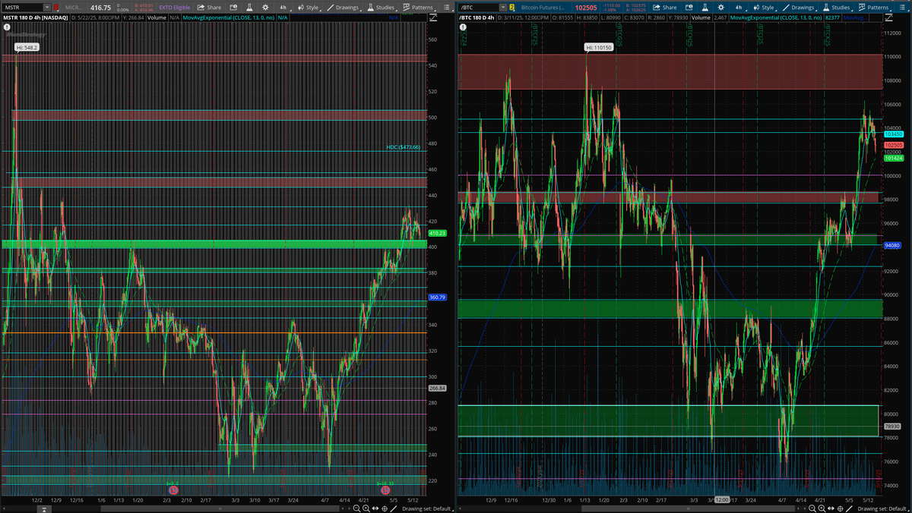912x513 pixels.
Task: Select the HDC ($473.66) level label
Action: point(403,147)
